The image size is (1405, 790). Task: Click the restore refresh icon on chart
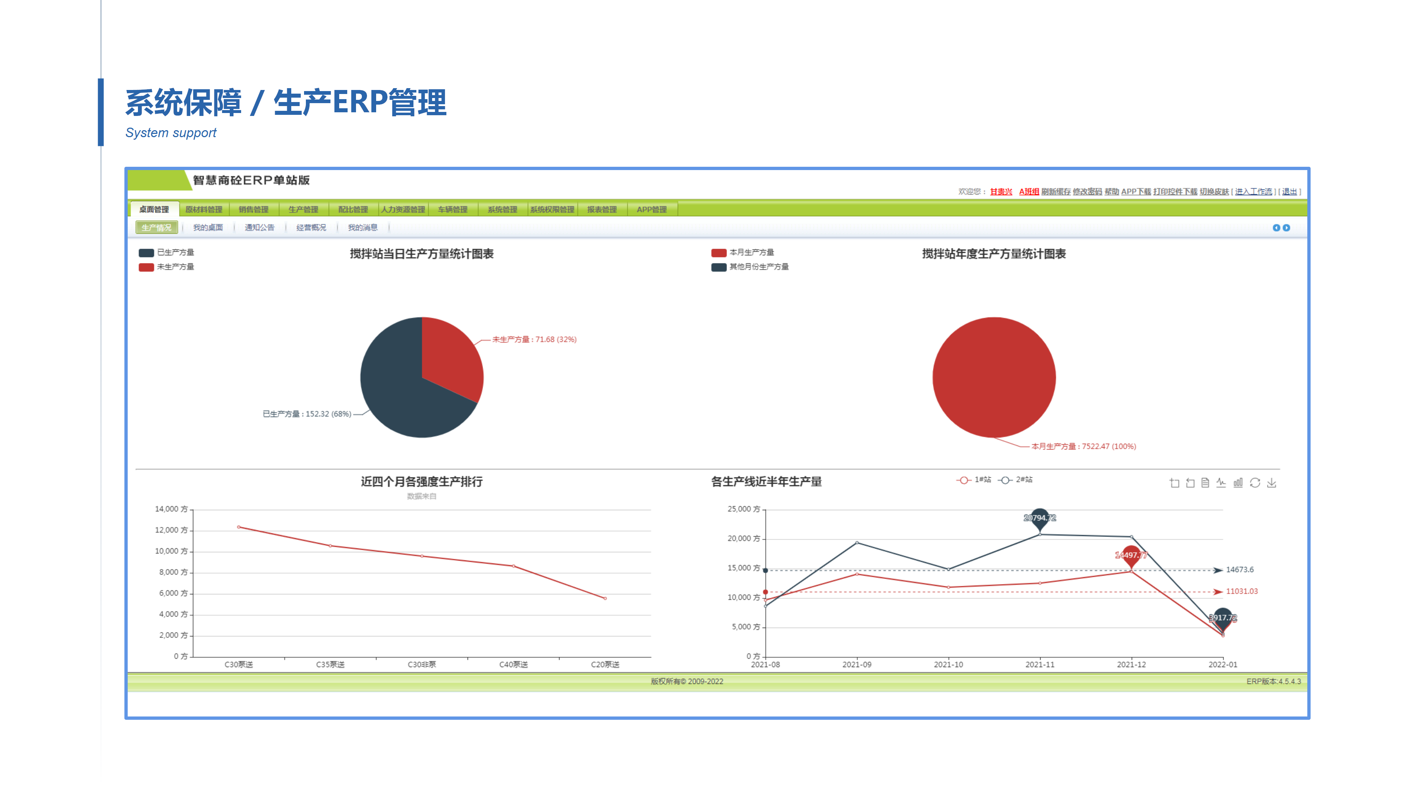[1255, 483]
